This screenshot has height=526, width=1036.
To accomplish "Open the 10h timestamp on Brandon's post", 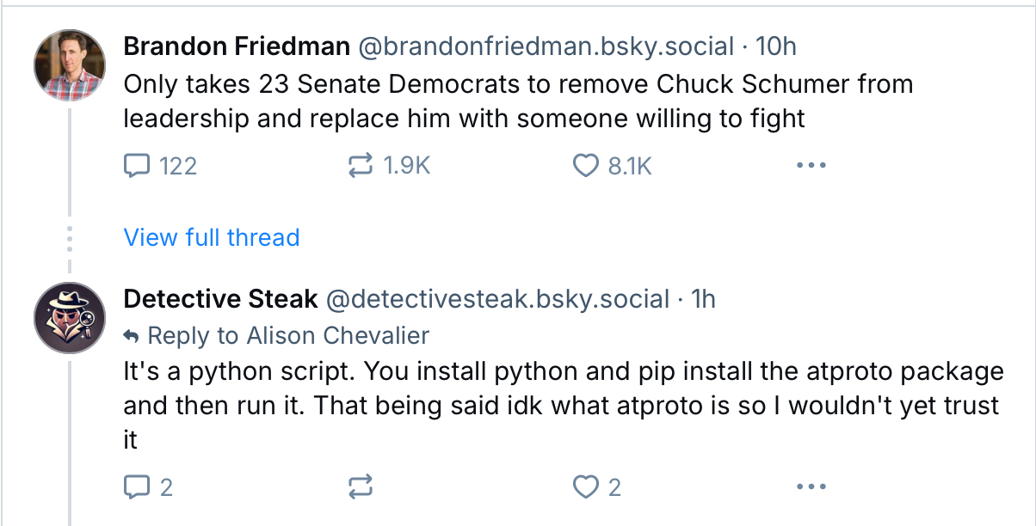I will click(776, 46).
